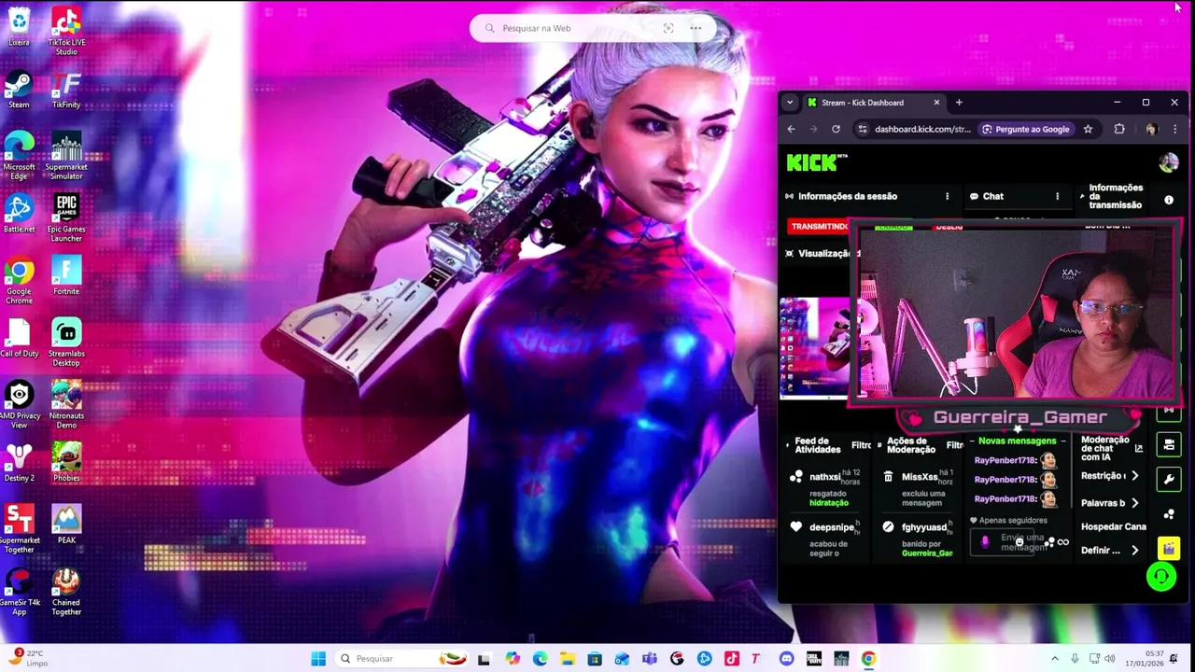The width and height of the screenshot is (1195, 672).
Task: Open Chrome three-dot main menu
Action: coord(1174,129)
